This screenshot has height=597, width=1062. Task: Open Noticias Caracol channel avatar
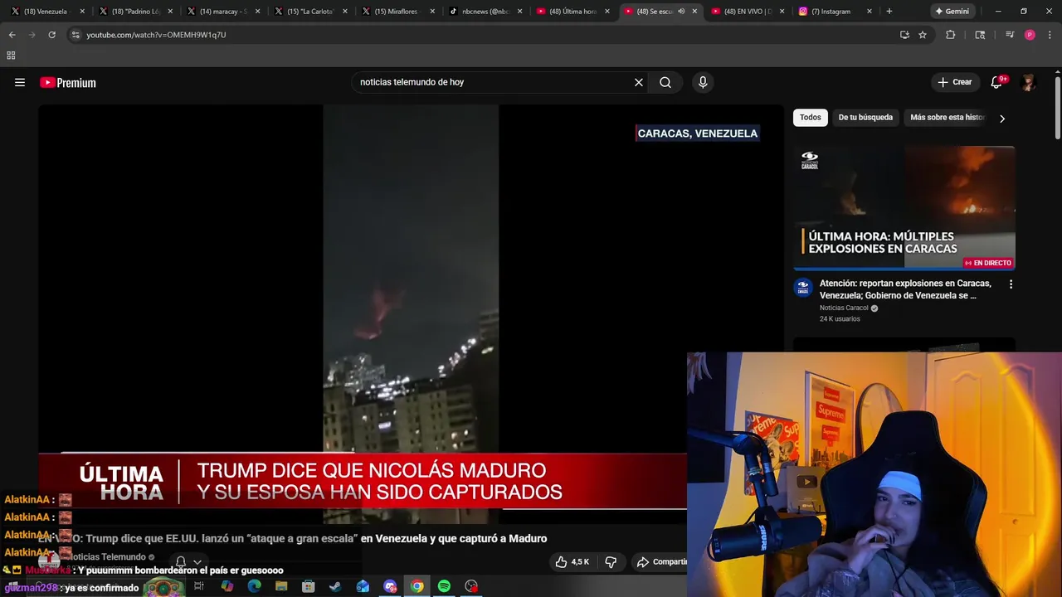click(802, 288)
